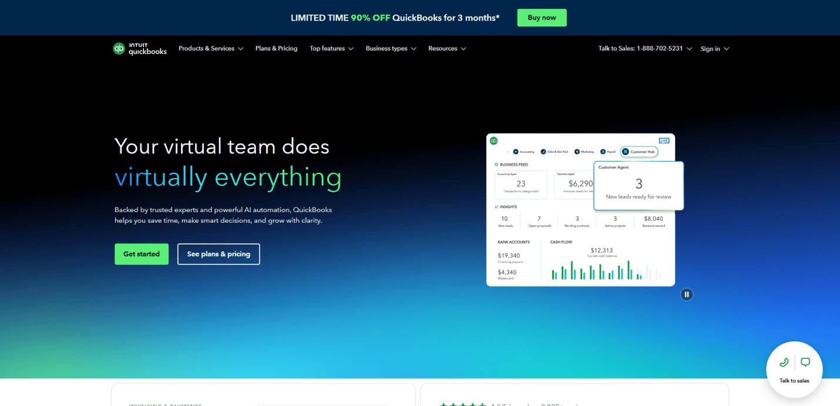
Task: Expand the Resources dropdown
Action: point(447,49)
